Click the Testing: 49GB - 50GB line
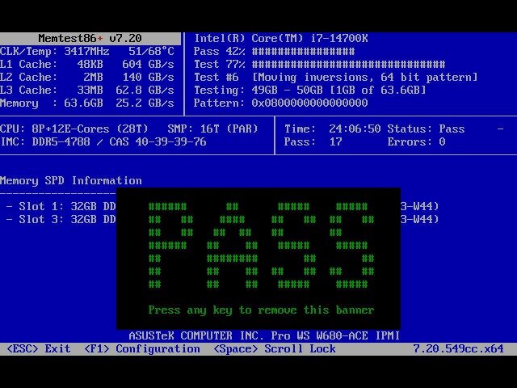Image resolution: width=517 pixels, height=388 pixels. click(309, 90)
